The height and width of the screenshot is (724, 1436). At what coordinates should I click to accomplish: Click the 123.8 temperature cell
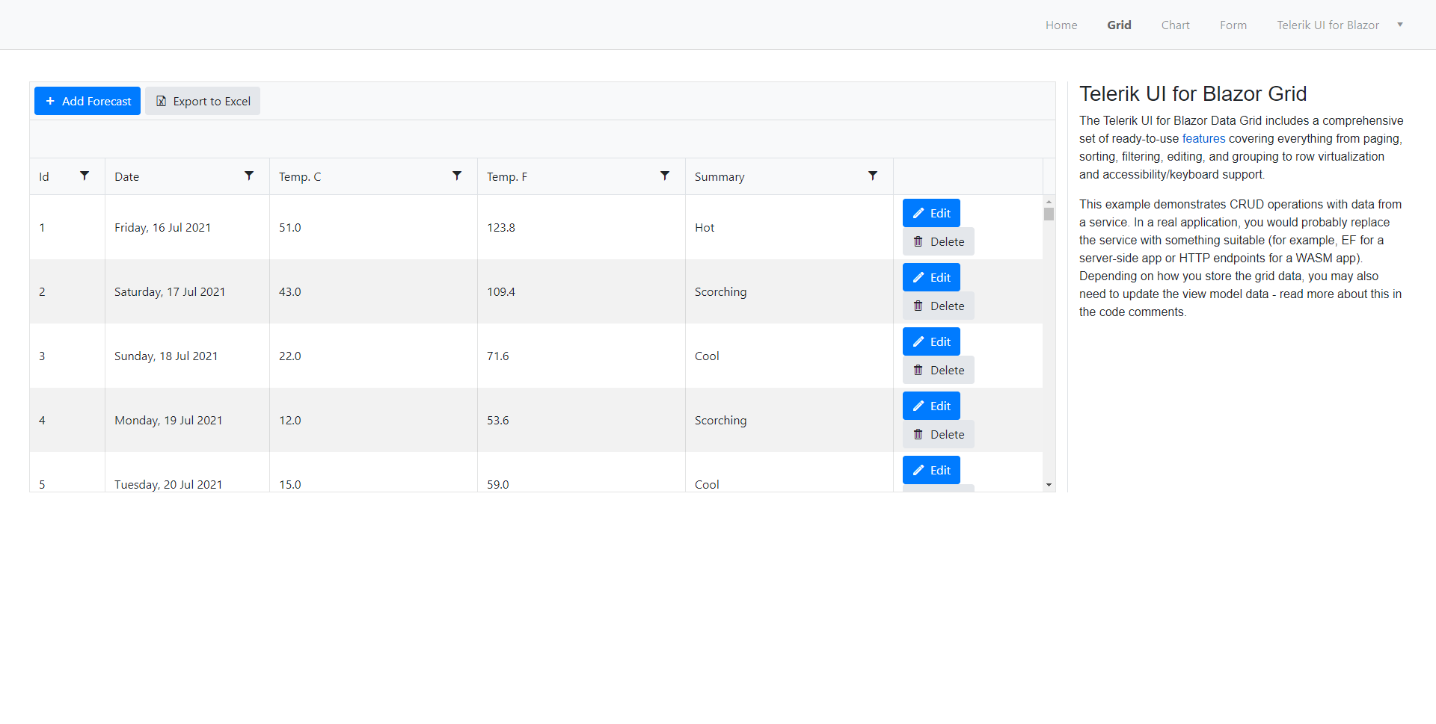[x=581, y=227]
